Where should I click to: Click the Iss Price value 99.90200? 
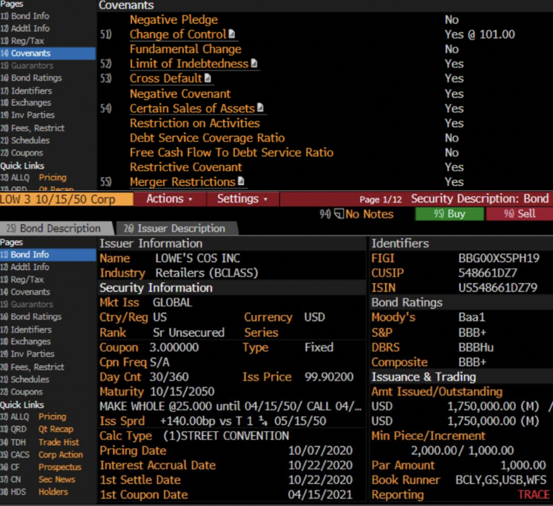click(329, 377)
